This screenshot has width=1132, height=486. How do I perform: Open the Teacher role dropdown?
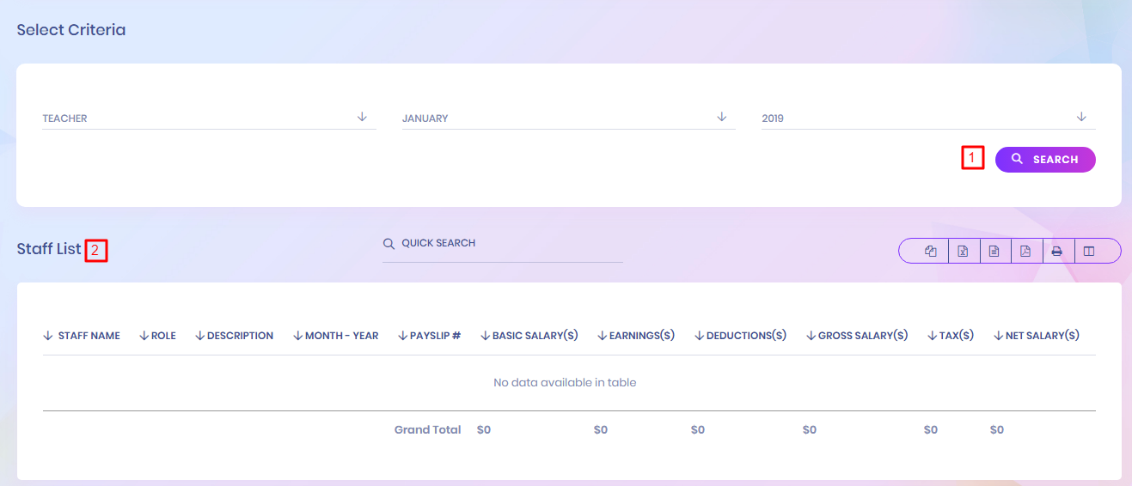click(x=209, y=118)
